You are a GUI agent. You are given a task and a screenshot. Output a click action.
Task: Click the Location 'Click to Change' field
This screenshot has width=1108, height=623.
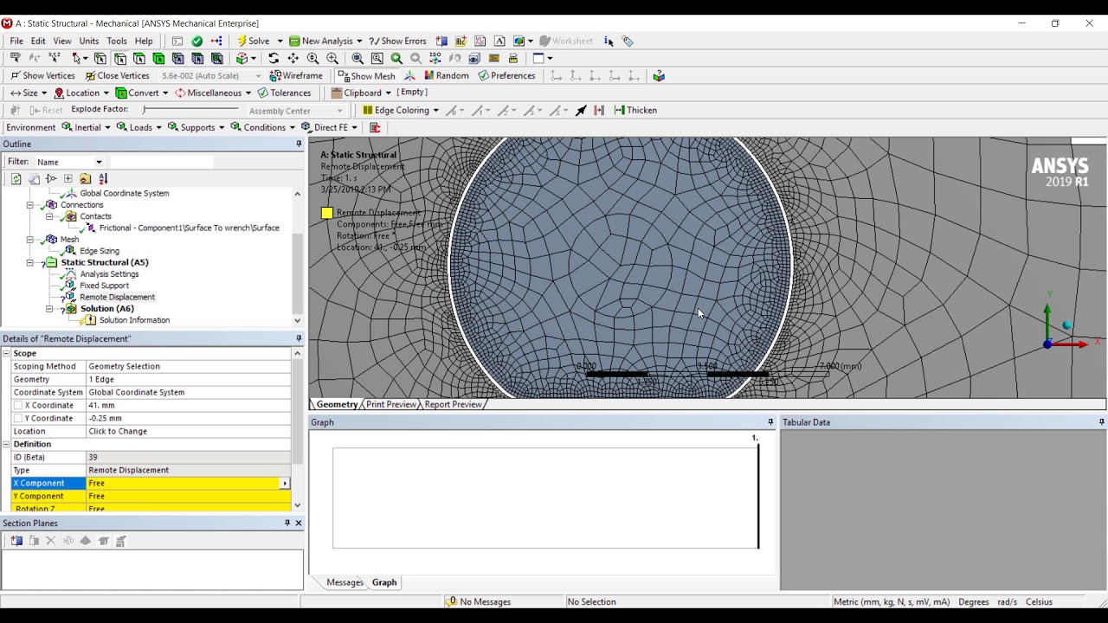point(188,431)
